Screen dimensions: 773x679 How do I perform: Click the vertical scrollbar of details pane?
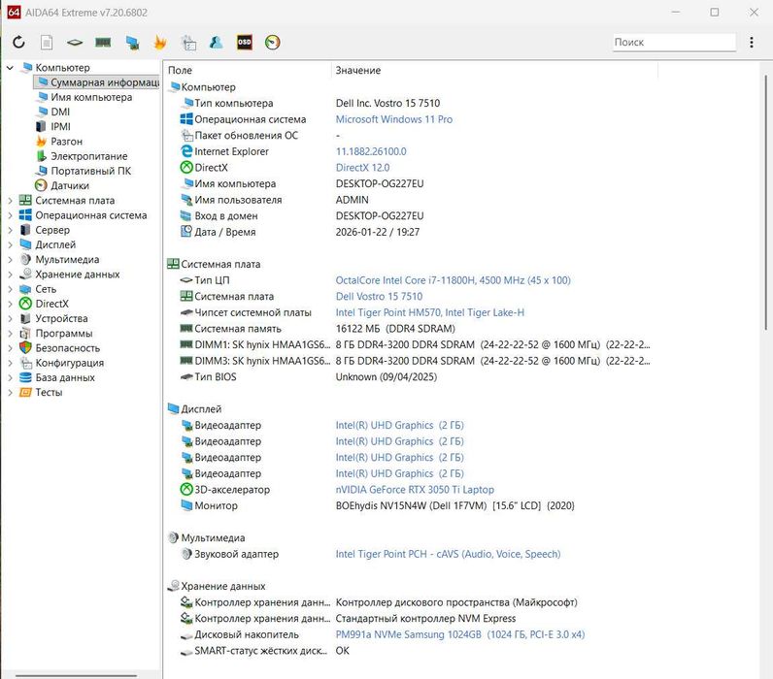[x=765, y=203]
